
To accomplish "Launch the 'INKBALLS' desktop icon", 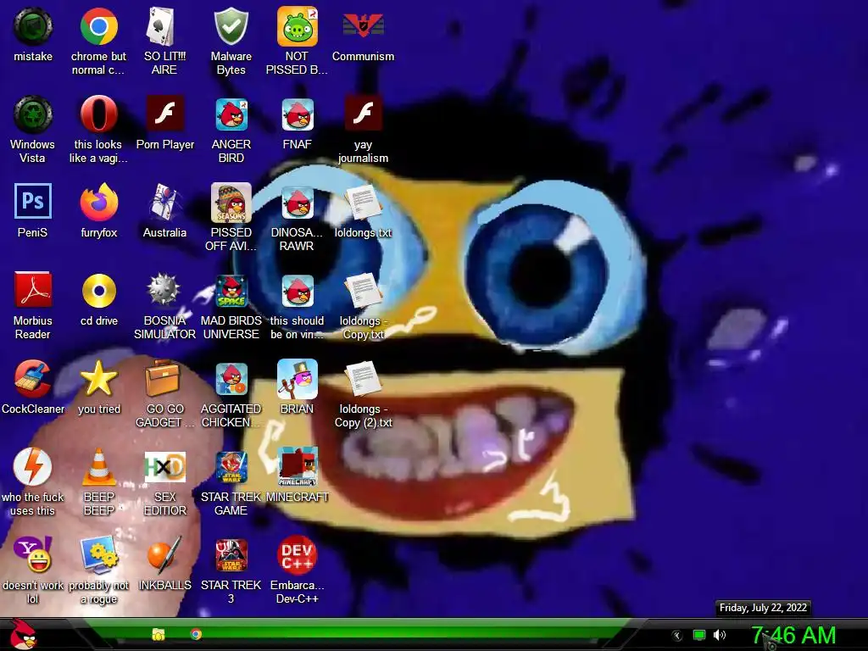I will point(164,555).
